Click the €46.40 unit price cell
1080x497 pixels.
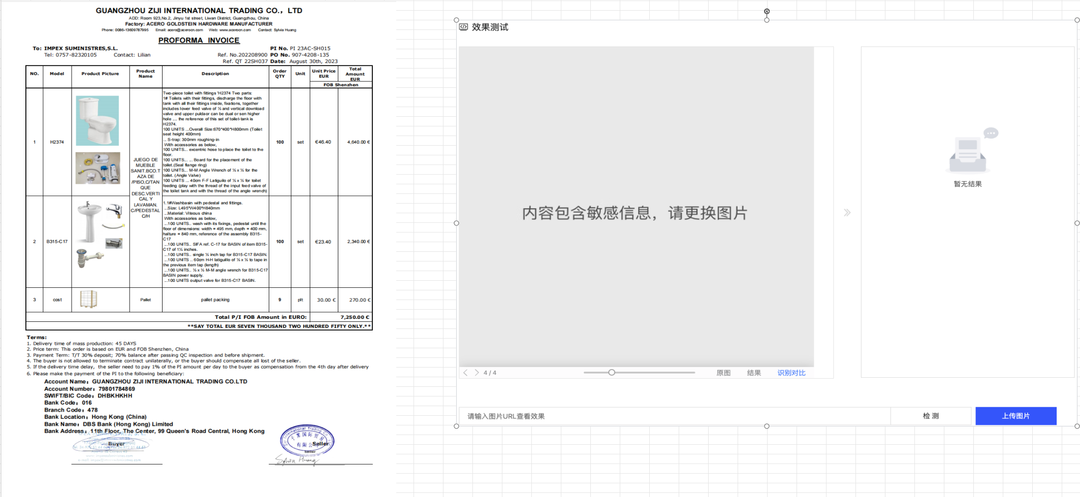[323, 142]
